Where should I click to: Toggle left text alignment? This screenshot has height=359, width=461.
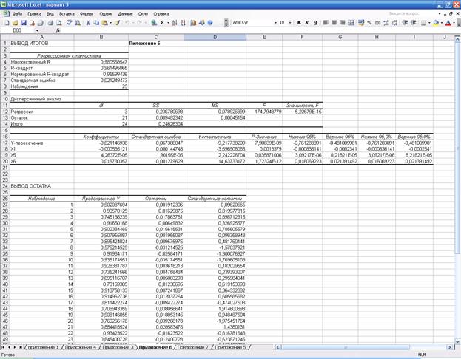[326, 23]
